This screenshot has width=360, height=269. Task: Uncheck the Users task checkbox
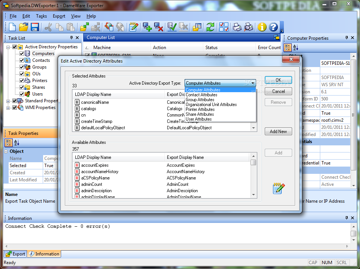coord(22,94)
